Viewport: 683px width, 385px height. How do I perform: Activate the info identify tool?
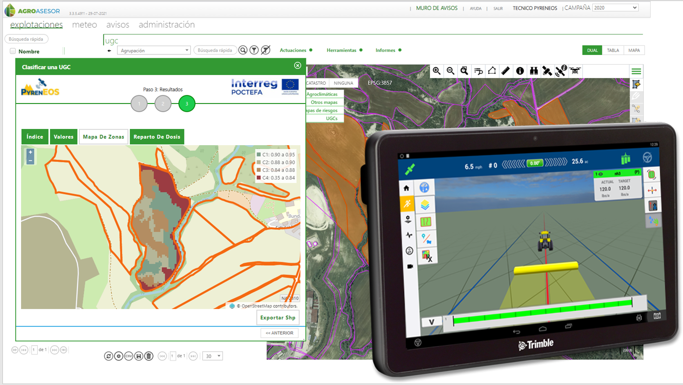[520, 71]
